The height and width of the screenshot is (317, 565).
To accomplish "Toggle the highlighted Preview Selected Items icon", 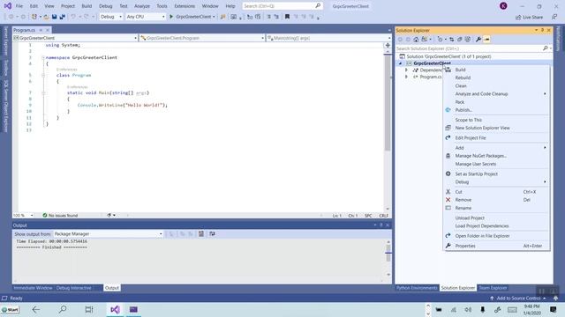I will tap(486, 39).
